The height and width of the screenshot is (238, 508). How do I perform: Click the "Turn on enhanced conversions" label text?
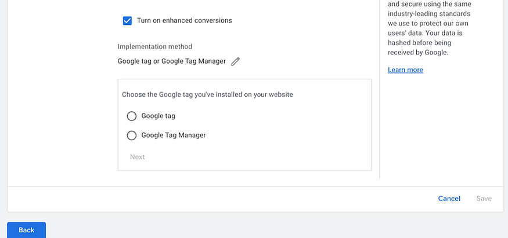[x=184, y=21]
